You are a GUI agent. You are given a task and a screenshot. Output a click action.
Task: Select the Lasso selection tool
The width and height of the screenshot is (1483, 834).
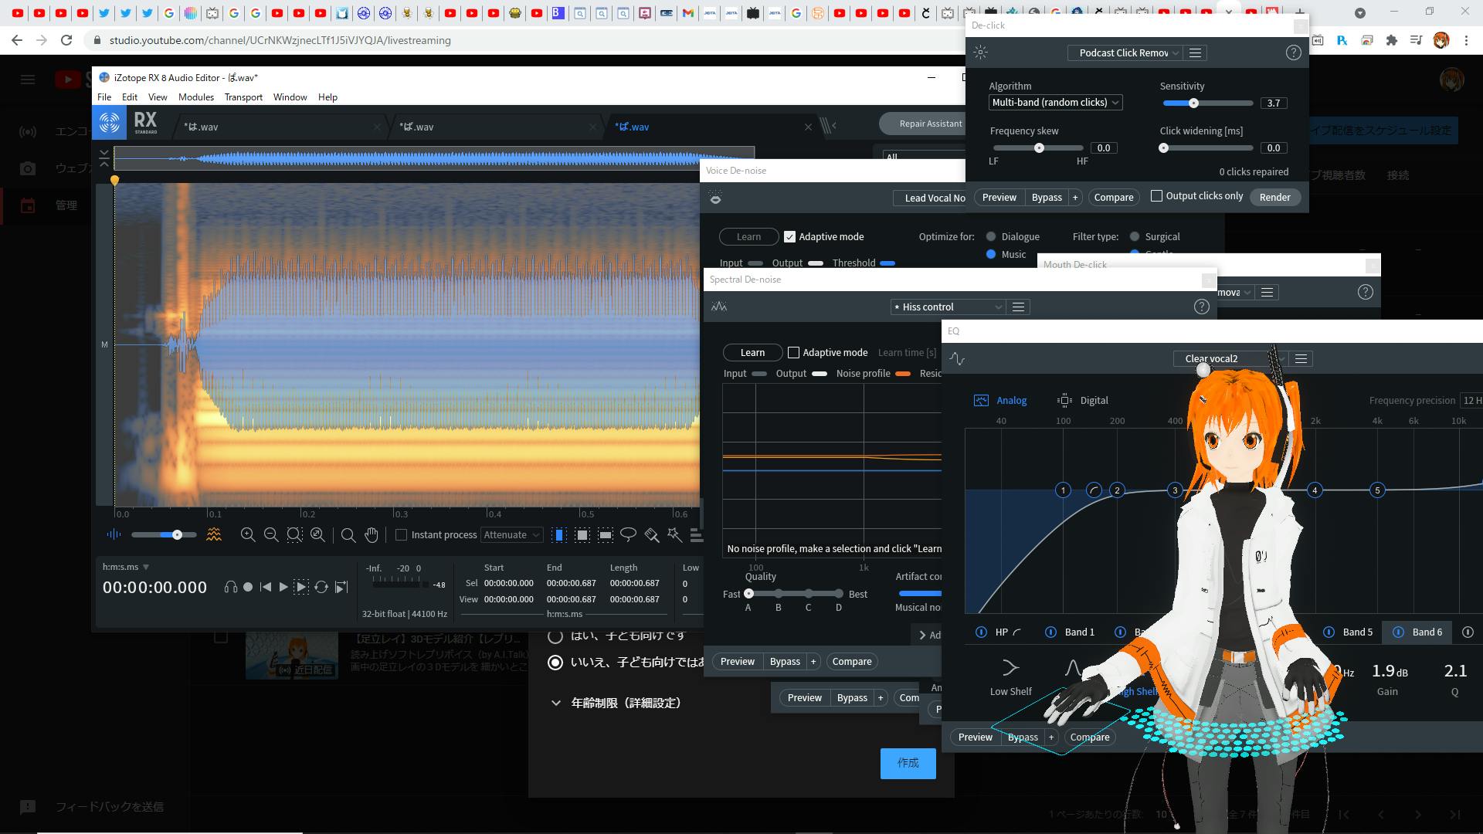click(629, 534)
